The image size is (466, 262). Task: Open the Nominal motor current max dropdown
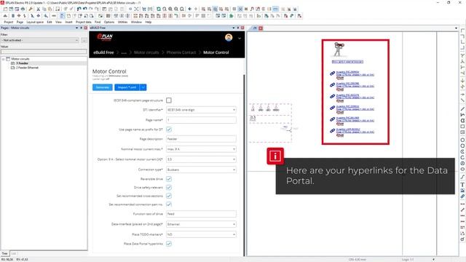point(201,149)
